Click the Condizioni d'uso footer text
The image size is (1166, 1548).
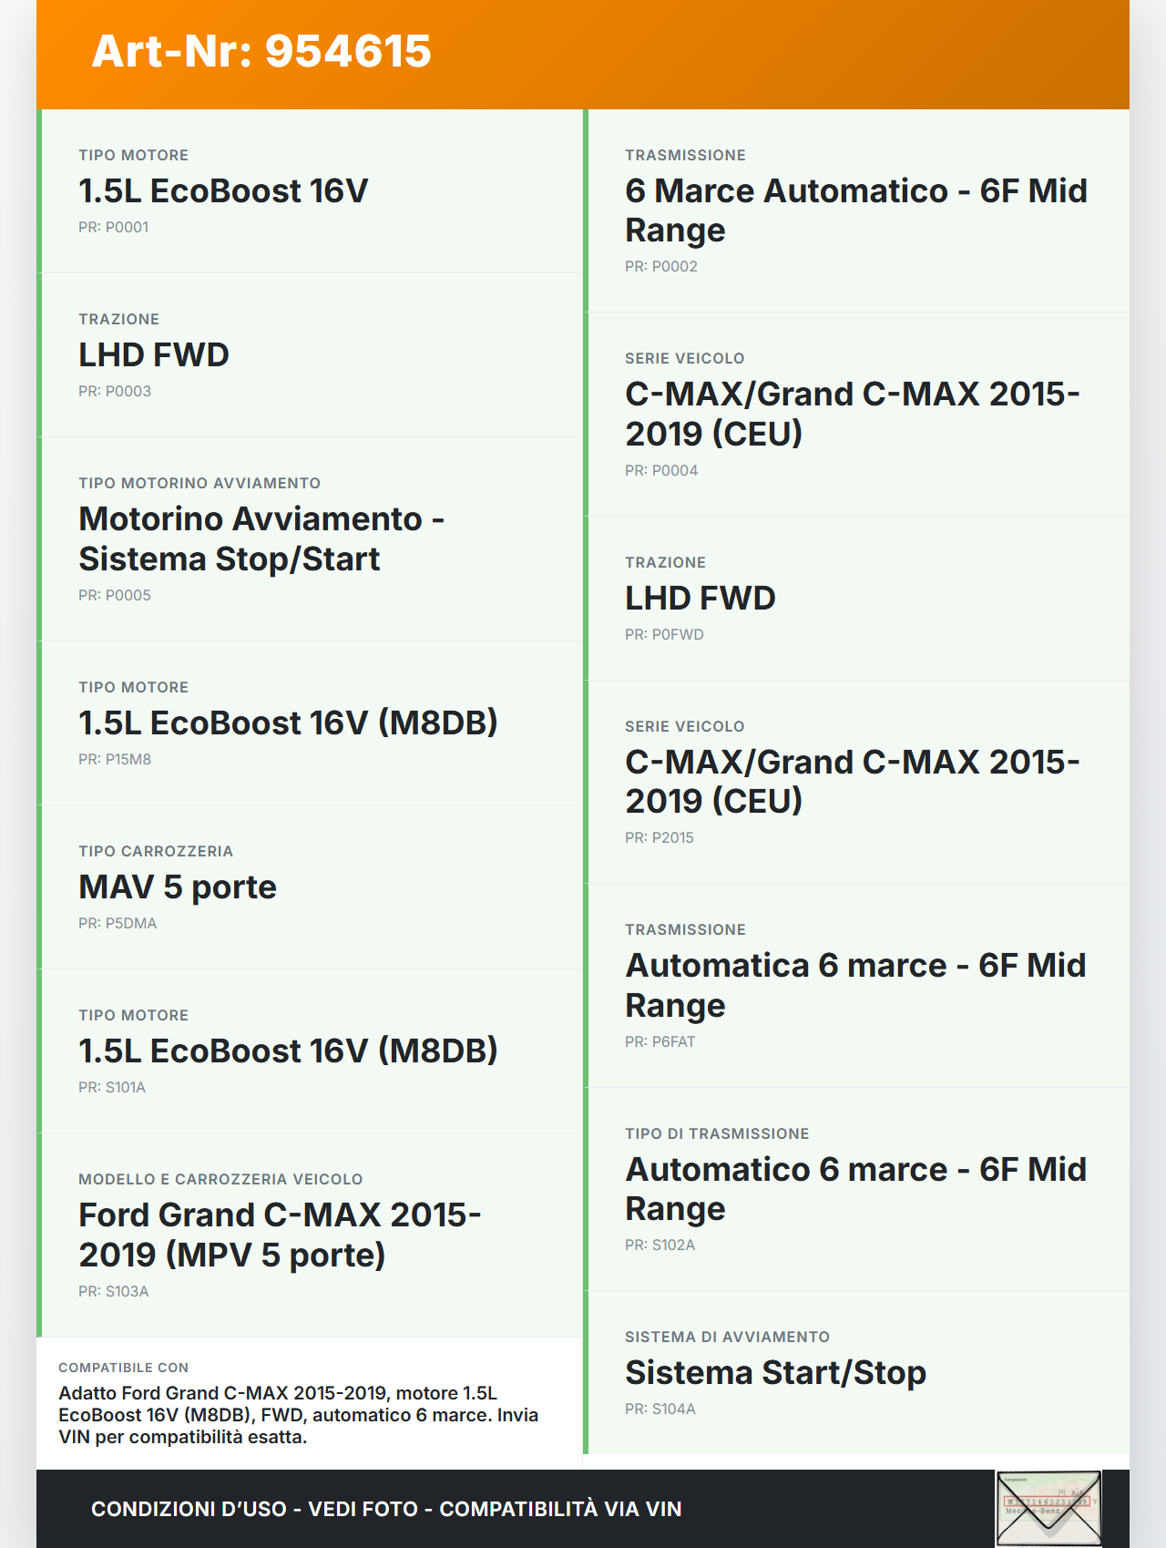pyautogui.click(x=386, y=1509)
